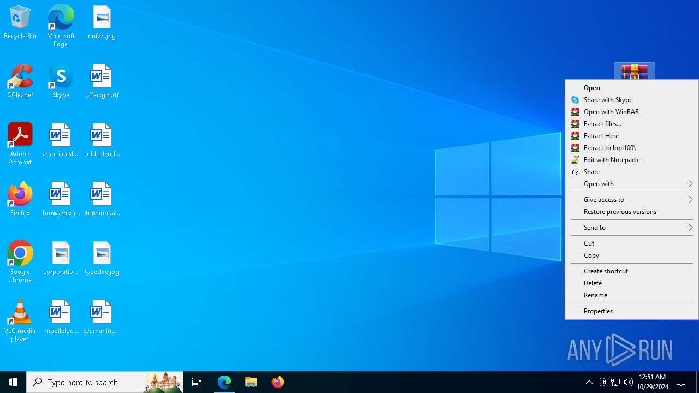
Task: Open VLC media player shortcut
Action: click(20, 321)
